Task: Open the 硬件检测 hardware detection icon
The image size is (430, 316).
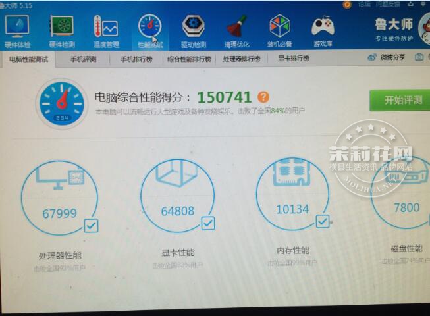Action: click(62, 26)
